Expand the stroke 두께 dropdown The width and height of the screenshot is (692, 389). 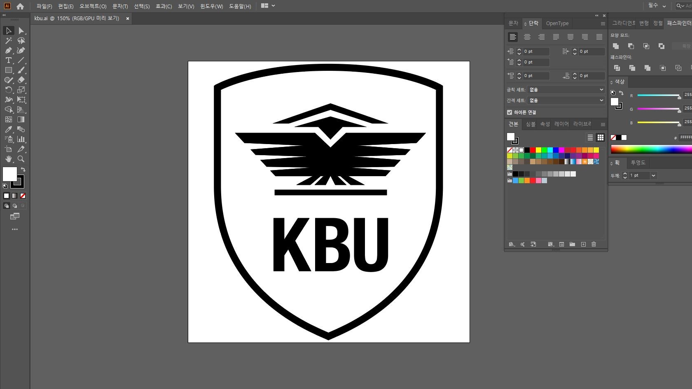pos(653,176)
